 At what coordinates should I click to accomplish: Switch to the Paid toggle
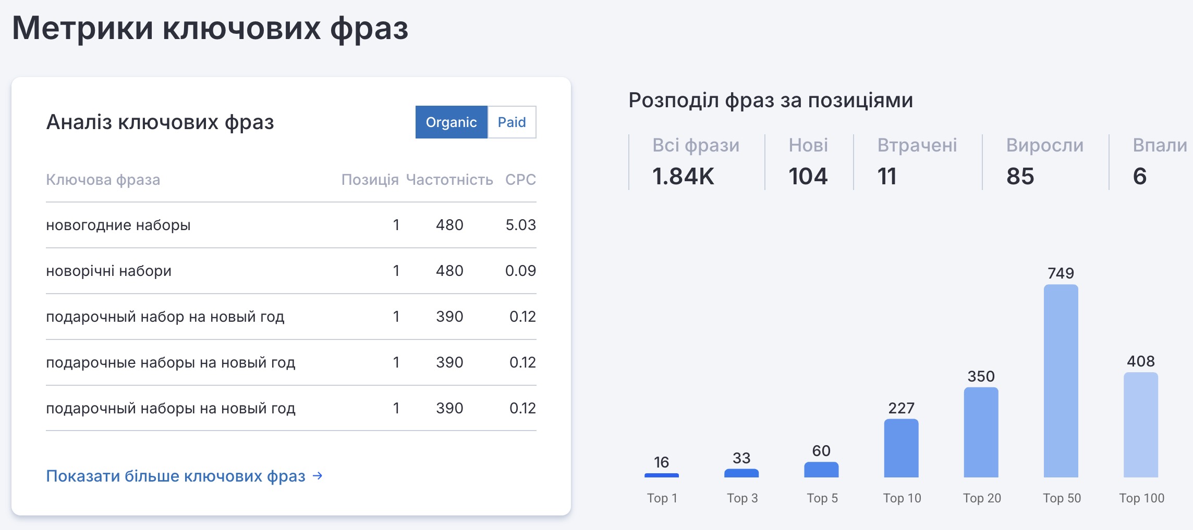[x=512, y=122]
